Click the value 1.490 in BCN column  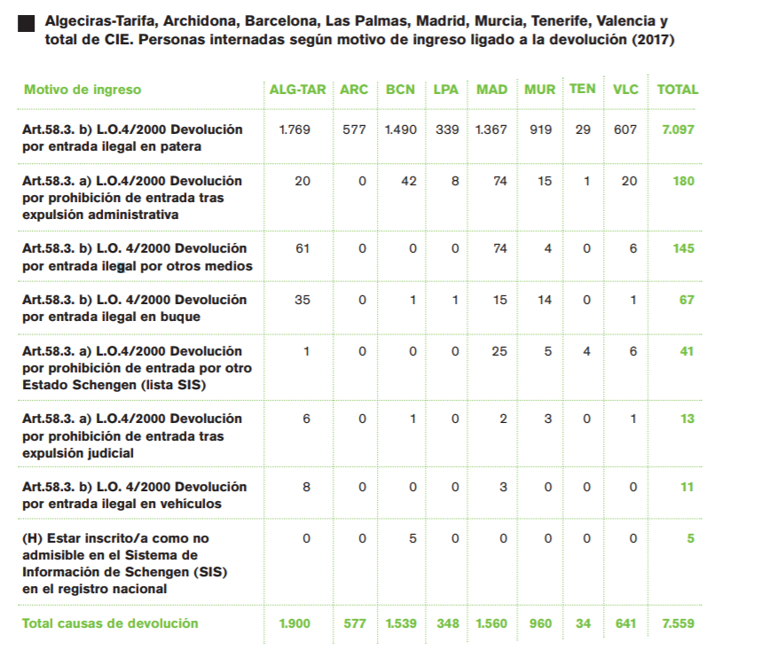(x=401, y=129)
